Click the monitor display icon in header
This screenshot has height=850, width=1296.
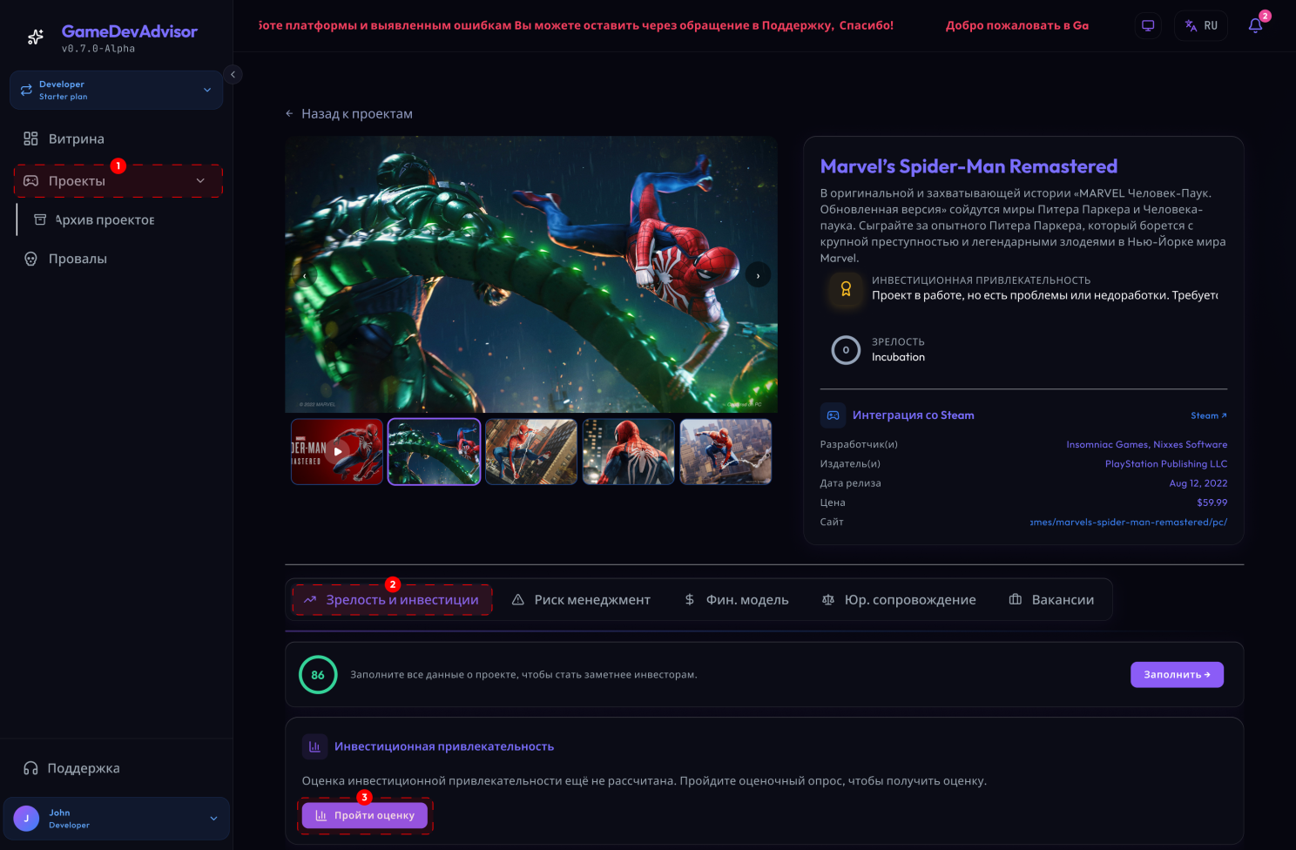(x=1148, y=26)
